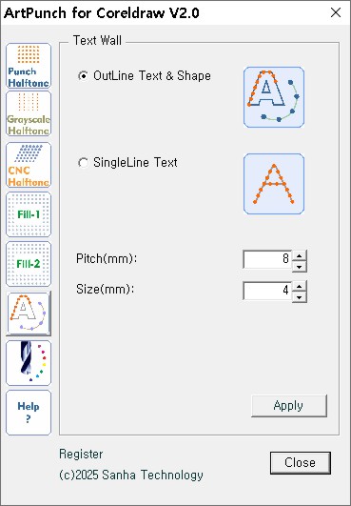
Task: Open the Help ? sidebar button
Action: 29,413
